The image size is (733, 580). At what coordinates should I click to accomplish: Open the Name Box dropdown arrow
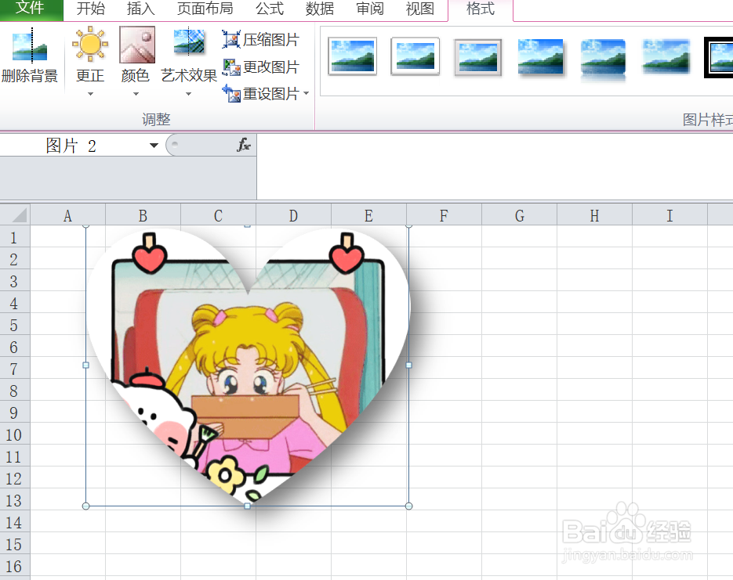(154, 146)
